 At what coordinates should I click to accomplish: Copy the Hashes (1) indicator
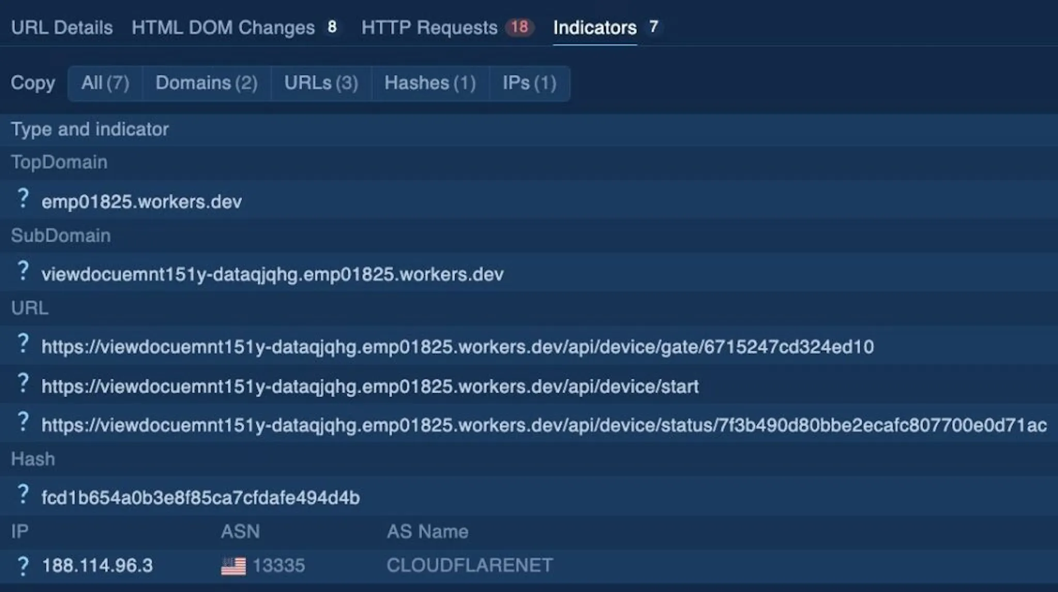tap(430, 83)
